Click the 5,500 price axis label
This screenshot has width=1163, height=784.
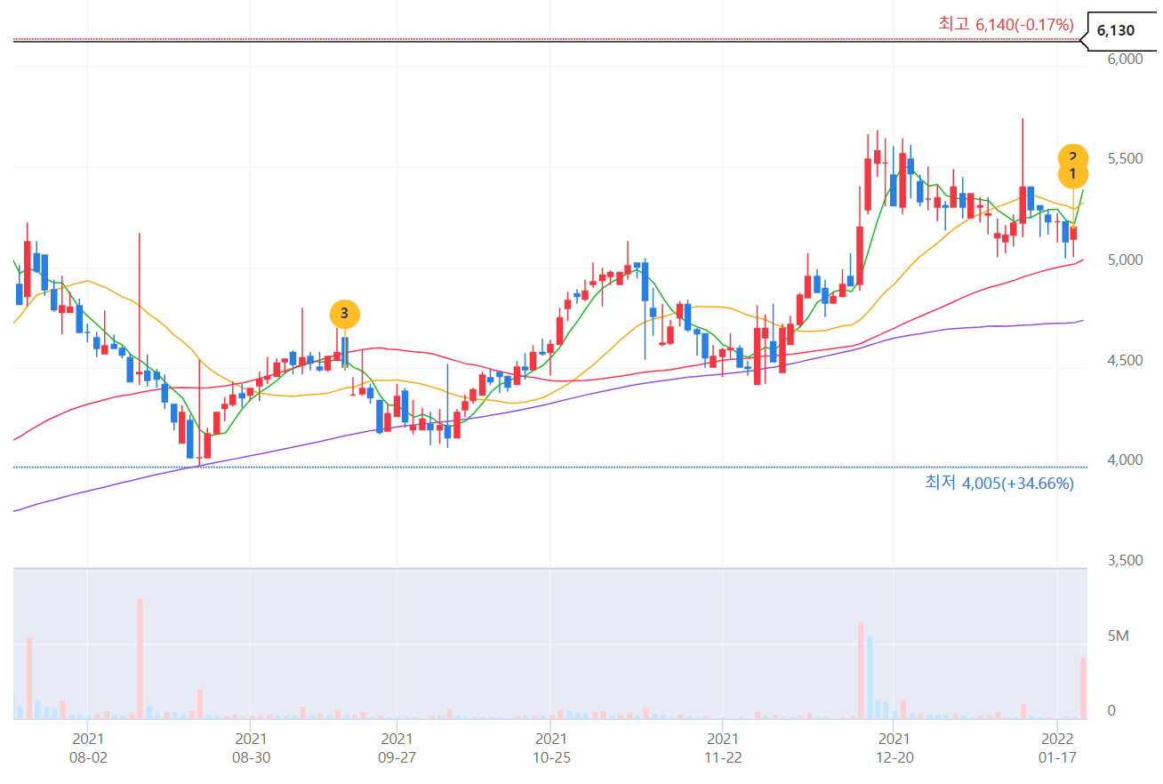[1124, 159]
